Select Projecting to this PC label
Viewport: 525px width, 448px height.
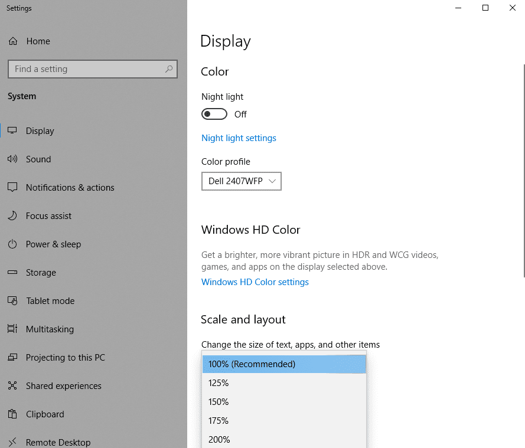66,357
